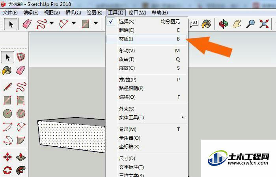The width and height of the screenshot is (276, 177).
Task: Choose 删除(E) from the tools menu
Action: tap(146, 30)
